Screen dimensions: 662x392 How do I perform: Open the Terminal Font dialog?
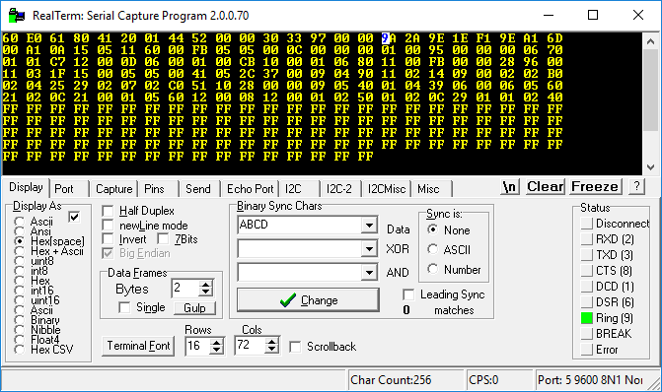pyautogui.click(x=138, y=346)
